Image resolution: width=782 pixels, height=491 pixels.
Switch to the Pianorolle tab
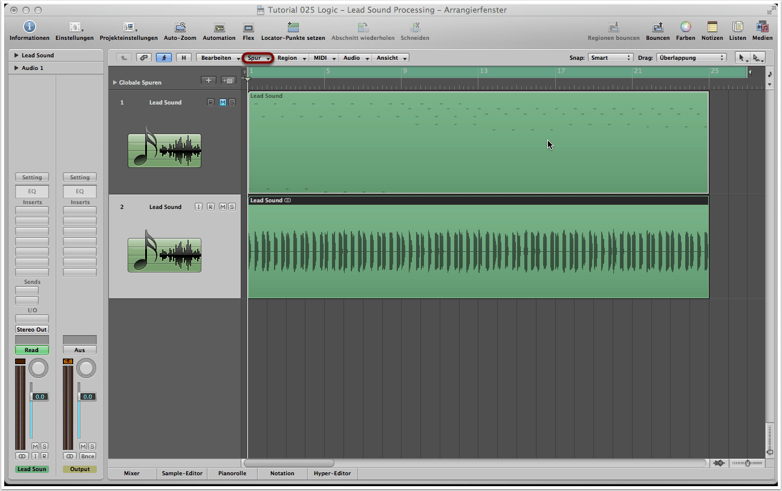pos(232,473)
